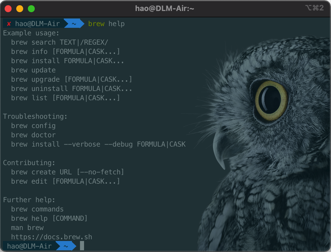Click the line 'brew config'
The height and width of the screenshot is (252, 331).
[33, 126]
